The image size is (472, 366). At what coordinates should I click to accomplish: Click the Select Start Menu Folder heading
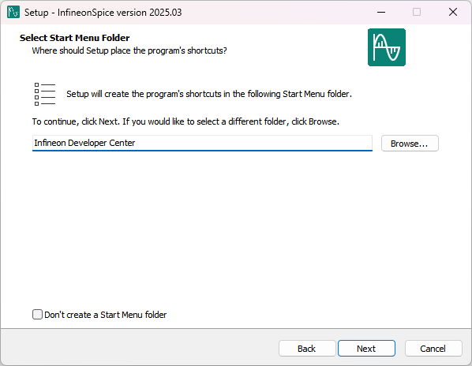pyautogui.click(x=75, y=38)
